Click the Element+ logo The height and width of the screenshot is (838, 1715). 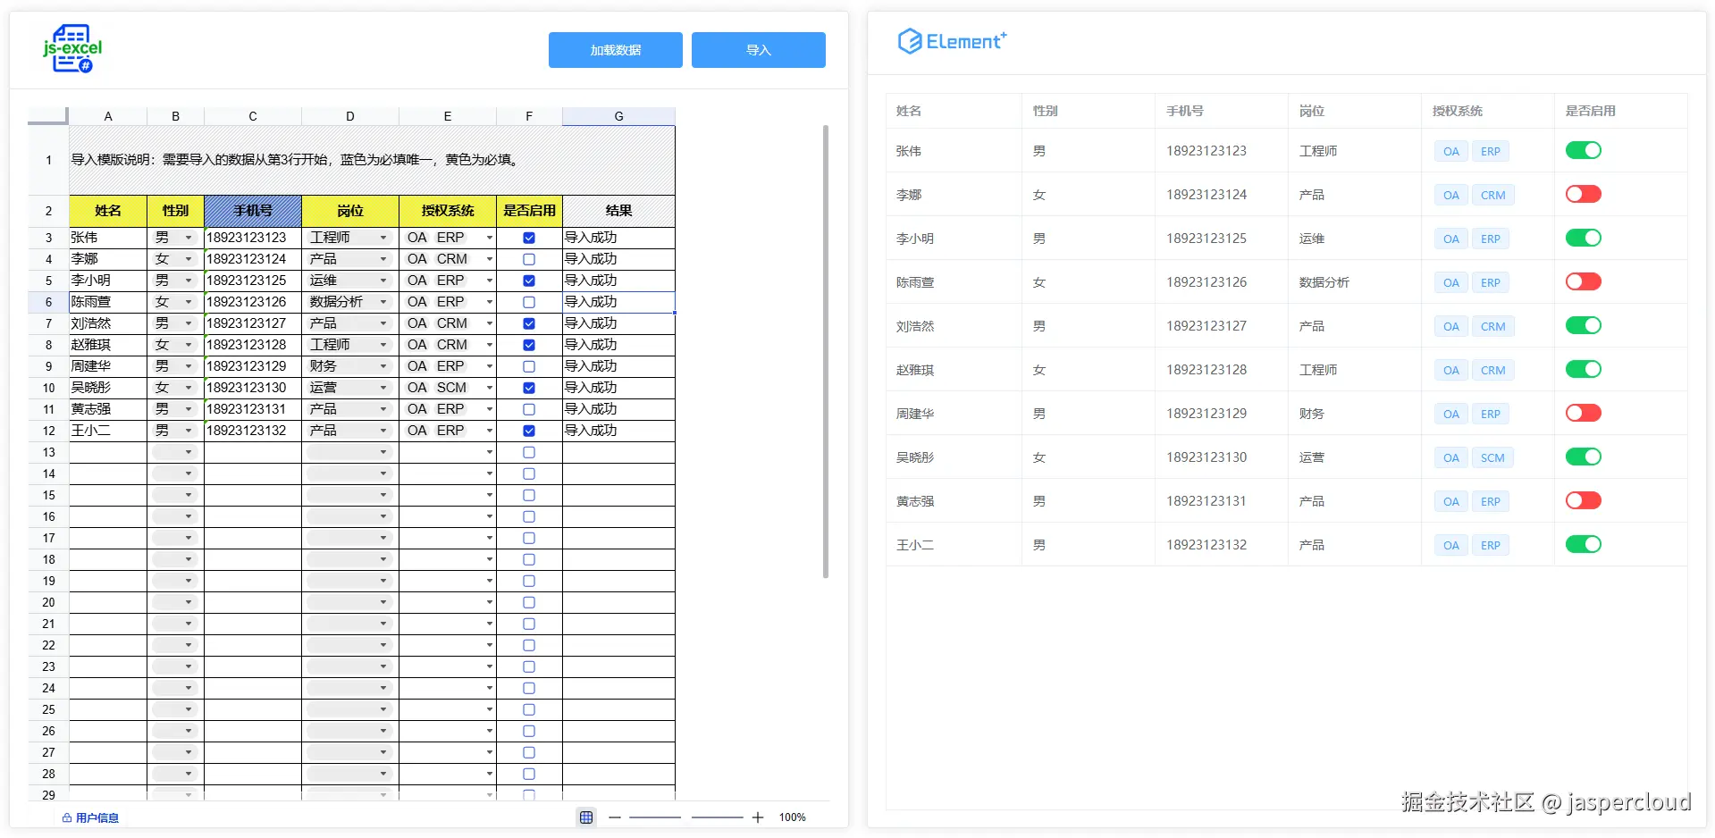pyautogui.click(x=952, y=41)
